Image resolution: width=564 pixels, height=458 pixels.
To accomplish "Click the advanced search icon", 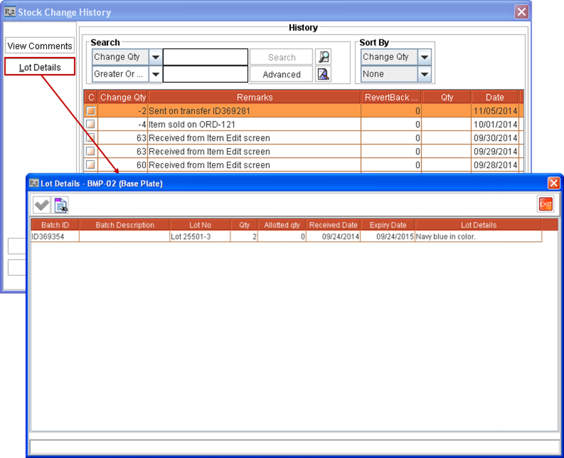I will pos(323,74).
